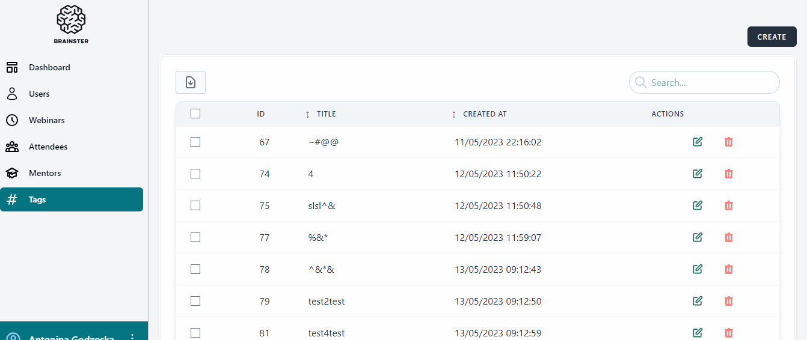Edit the tag with ID 67
Image resolution: width=807 pixels, height=340 pixels.
[x=698, y=142]
